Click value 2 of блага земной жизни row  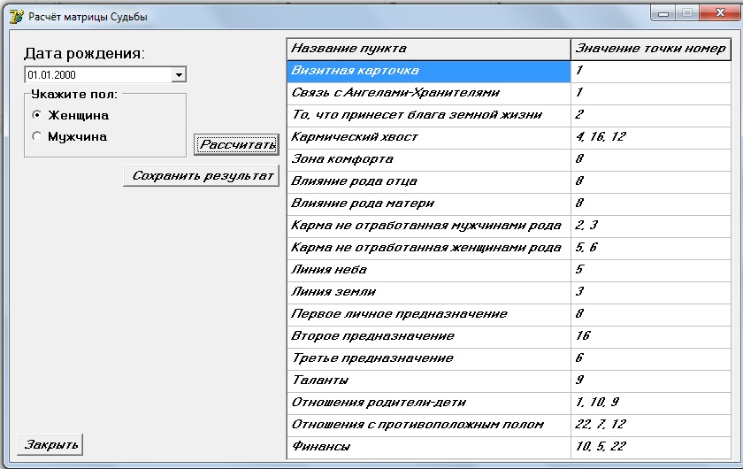651,115
